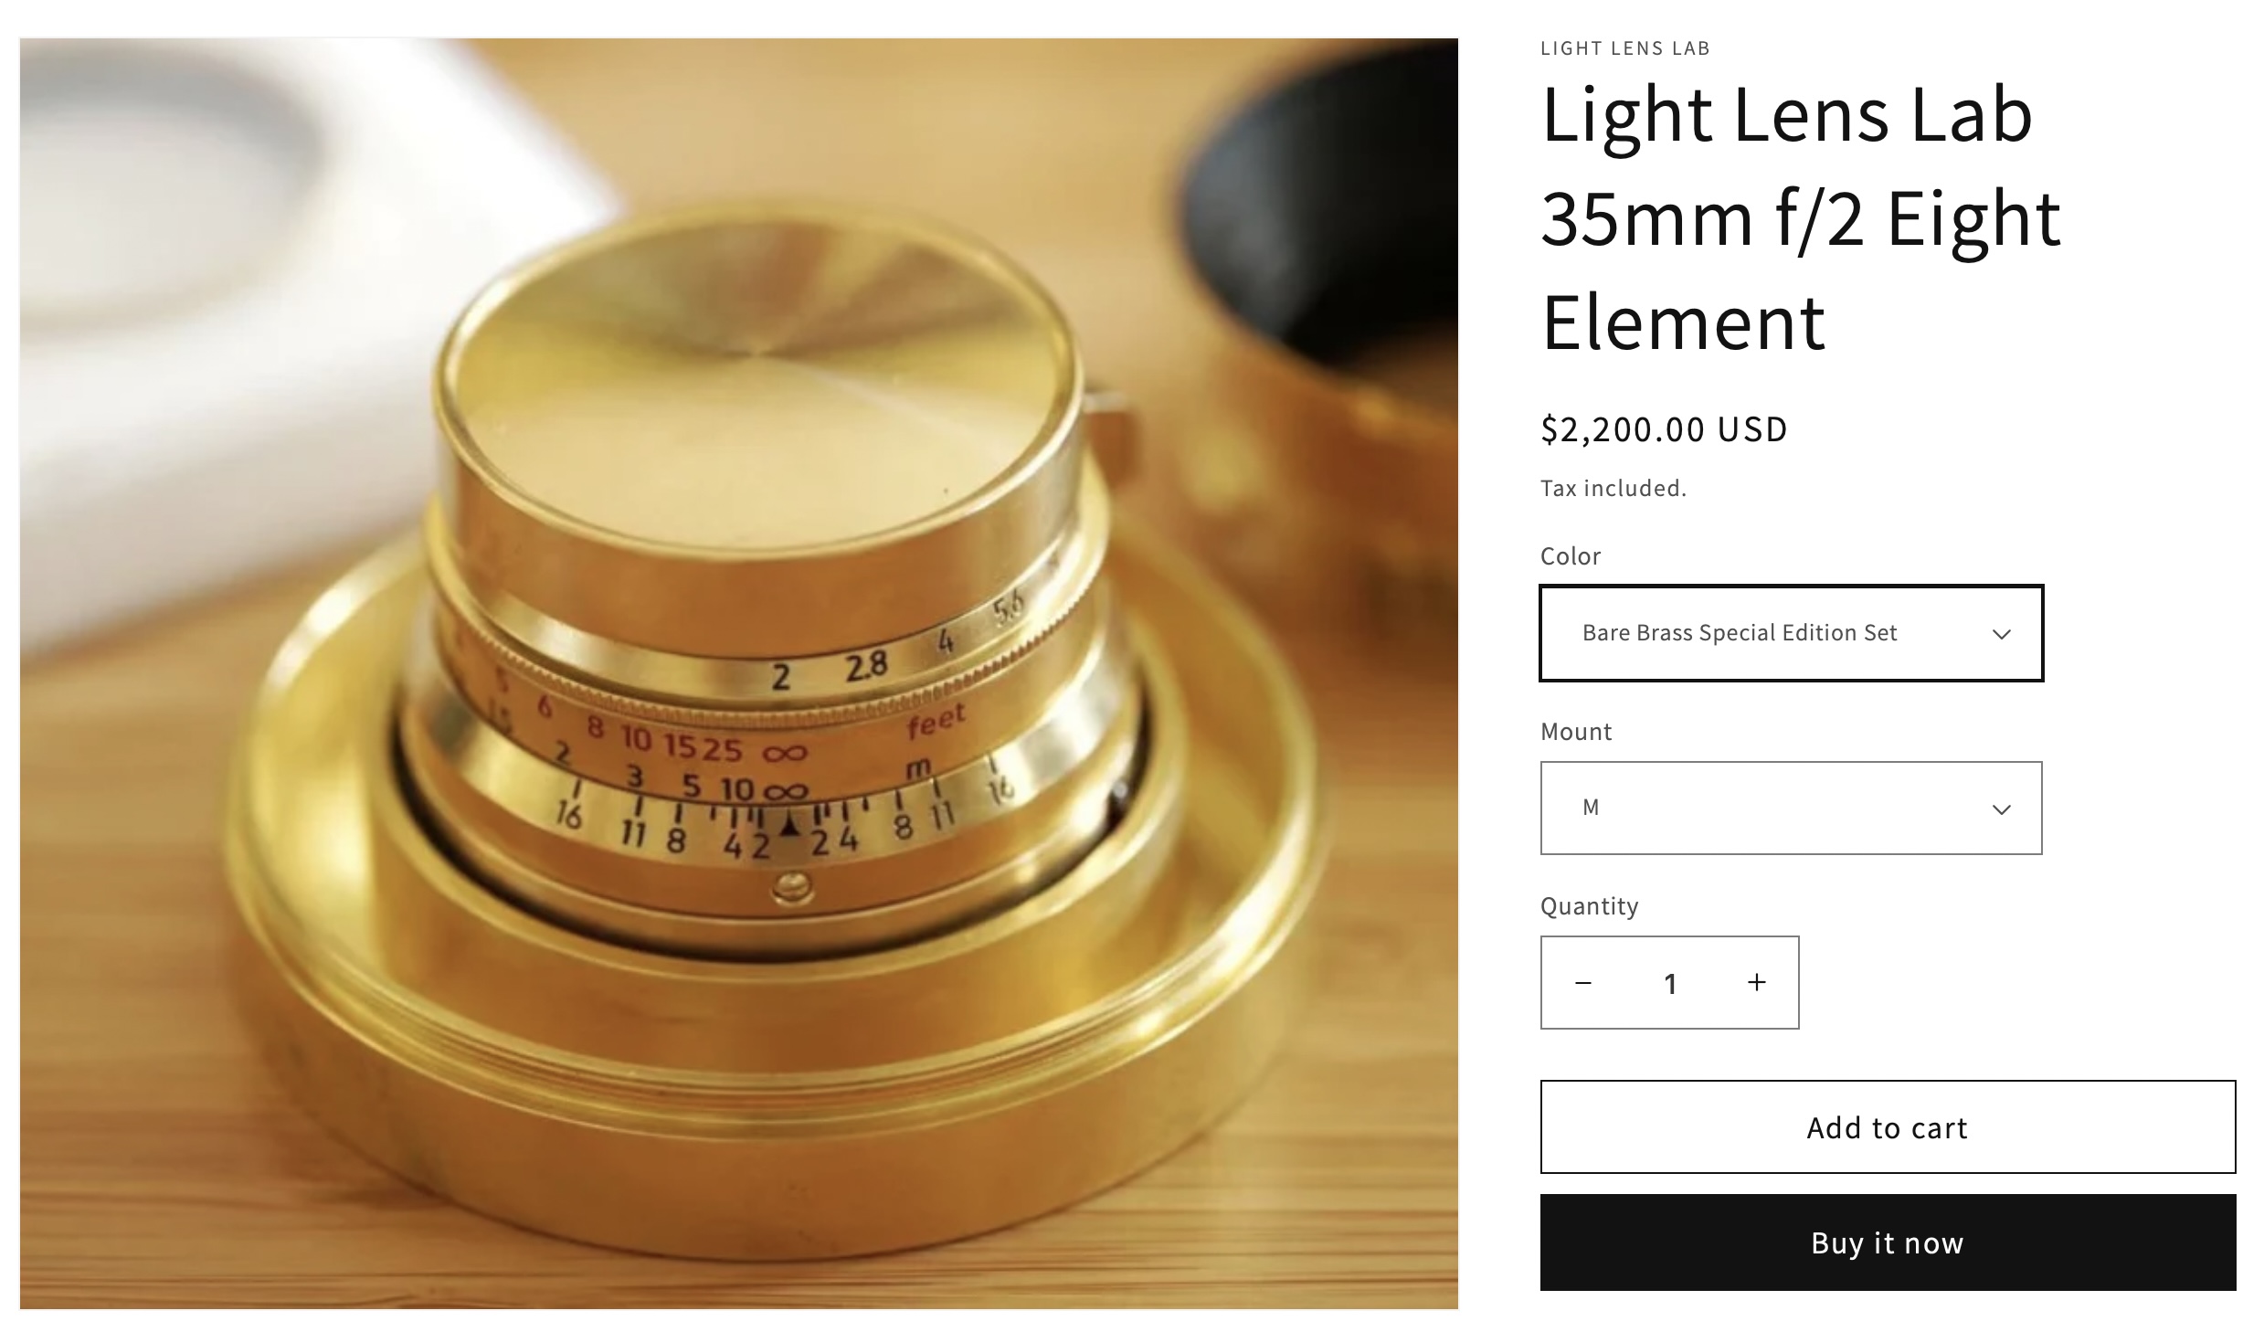
Task: Click the Mount field label
Action: click(x=1576, y=732)
